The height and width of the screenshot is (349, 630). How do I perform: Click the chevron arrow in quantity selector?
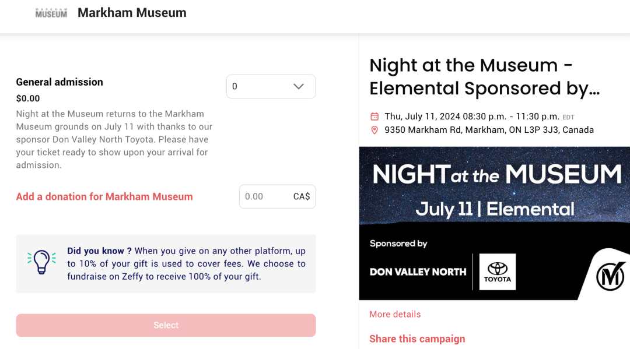(299, 86)
